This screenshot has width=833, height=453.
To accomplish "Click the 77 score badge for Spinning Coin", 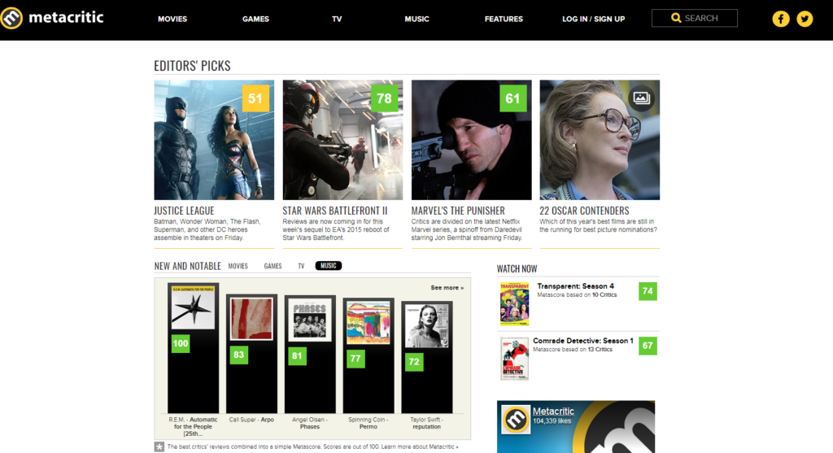I will click(x=355, y=359).
